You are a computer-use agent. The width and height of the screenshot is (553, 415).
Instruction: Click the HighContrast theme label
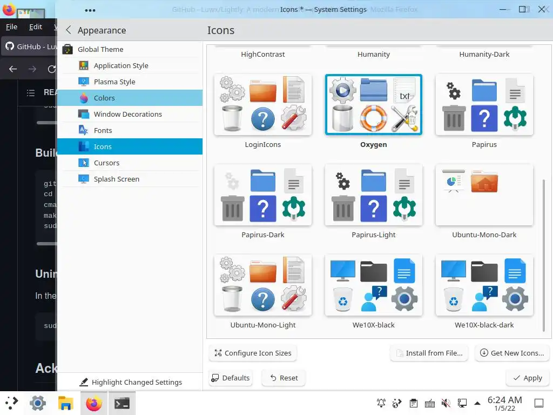click(x=263, y=55)
